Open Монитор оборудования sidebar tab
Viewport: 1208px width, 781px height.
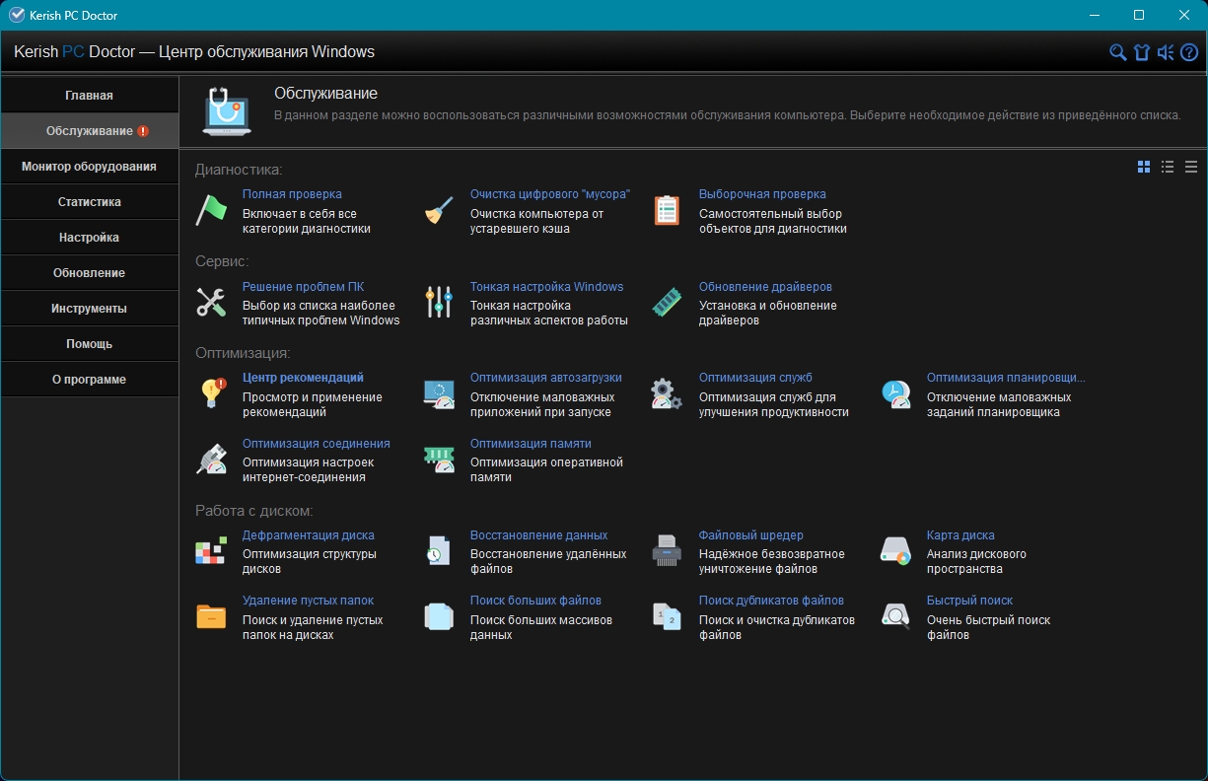click(x=90, y=167)
